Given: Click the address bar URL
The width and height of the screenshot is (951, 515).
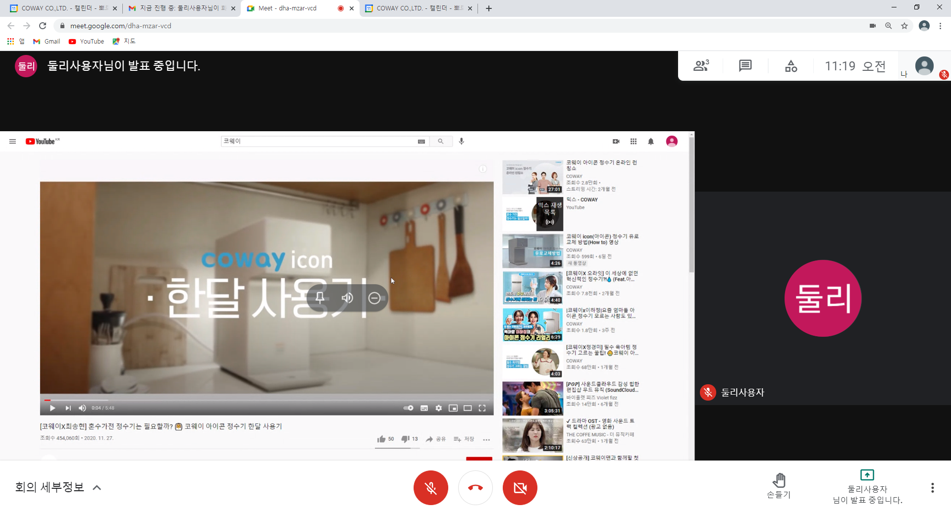Looking at the screenshot, I should pos(121,26).
